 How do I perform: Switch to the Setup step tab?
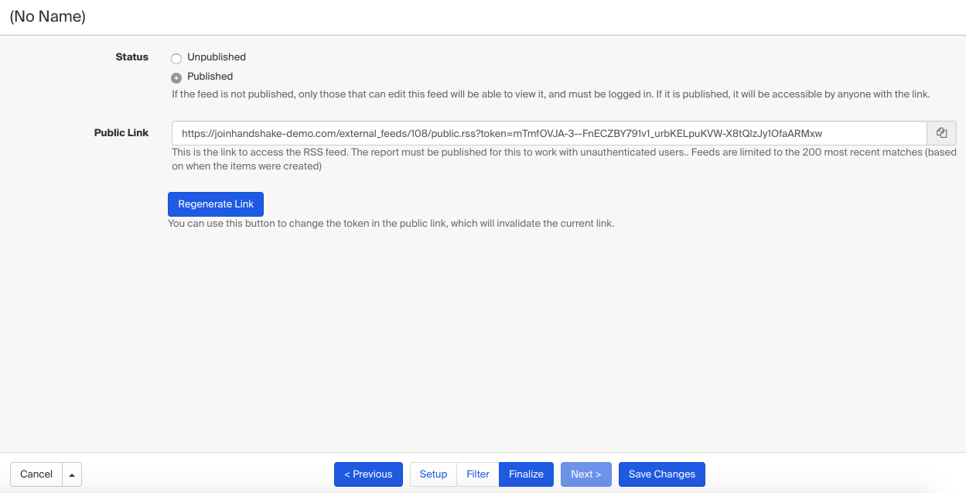coord(433,474)
